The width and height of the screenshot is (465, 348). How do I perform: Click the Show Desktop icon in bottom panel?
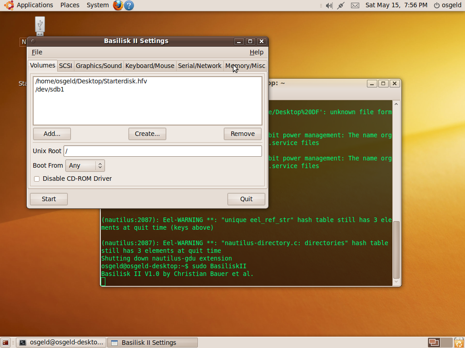pyautogui.click(x=5, y=343)
